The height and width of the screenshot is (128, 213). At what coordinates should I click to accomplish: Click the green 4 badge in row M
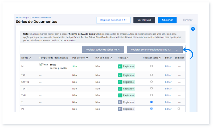pos(120,66)
